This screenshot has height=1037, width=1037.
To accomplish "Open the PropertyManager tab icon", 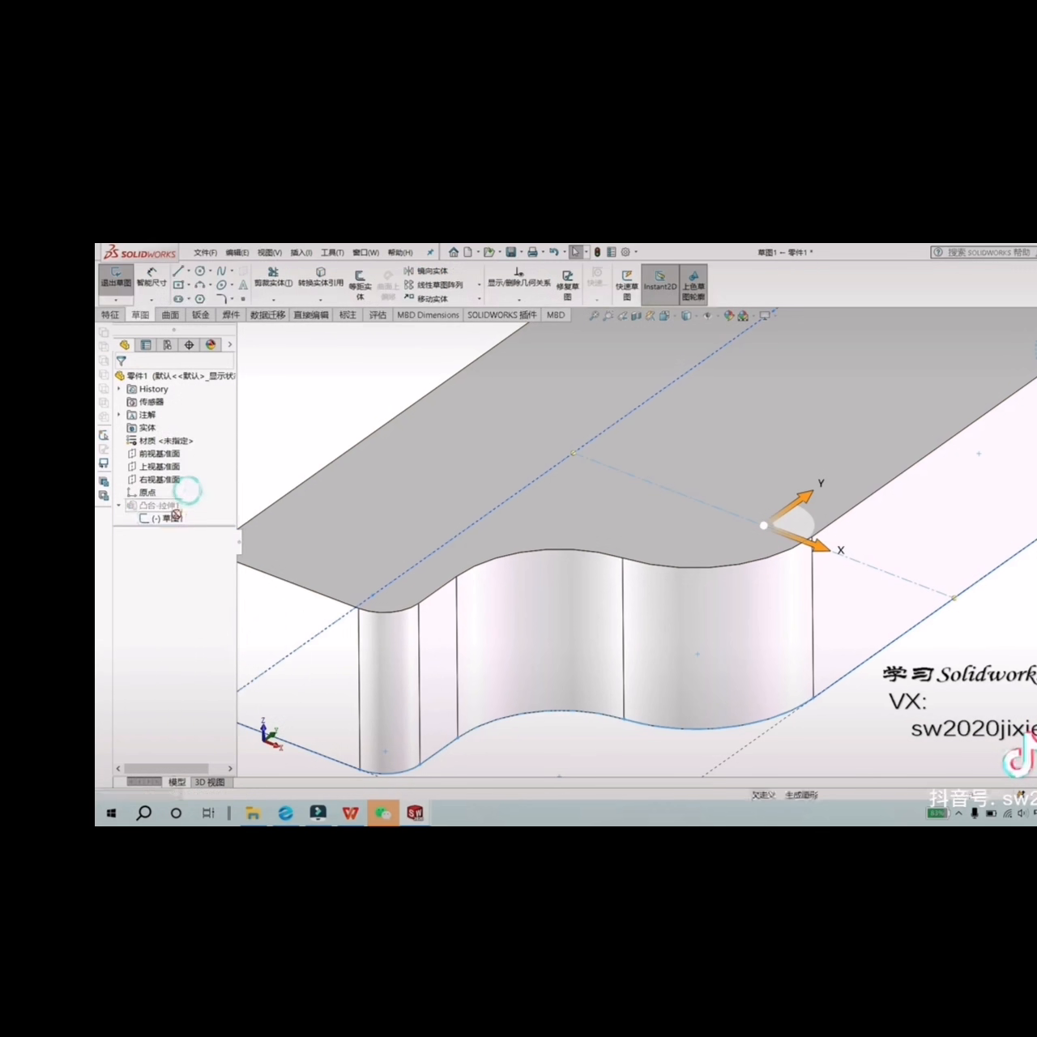I will click(x=146, y=345).
